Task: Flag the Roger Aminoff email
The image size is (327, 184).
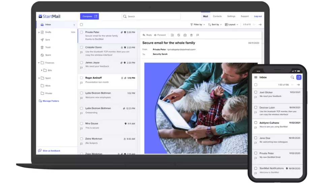Action: click(x=81, y=83)
